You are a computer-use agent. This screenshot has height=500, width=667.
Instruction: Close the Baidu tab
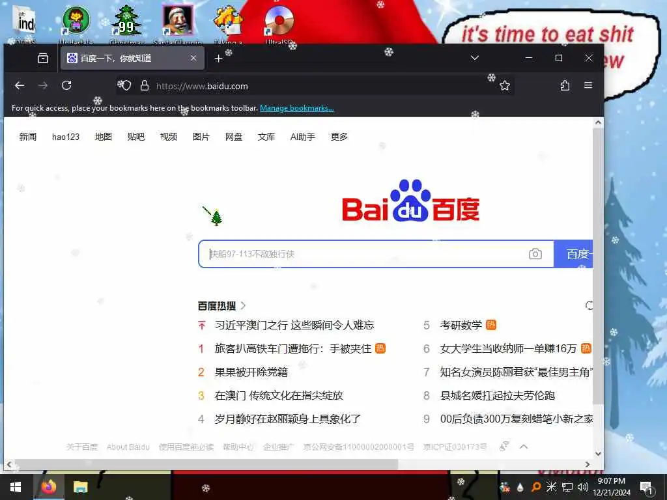tap(193, 58)
